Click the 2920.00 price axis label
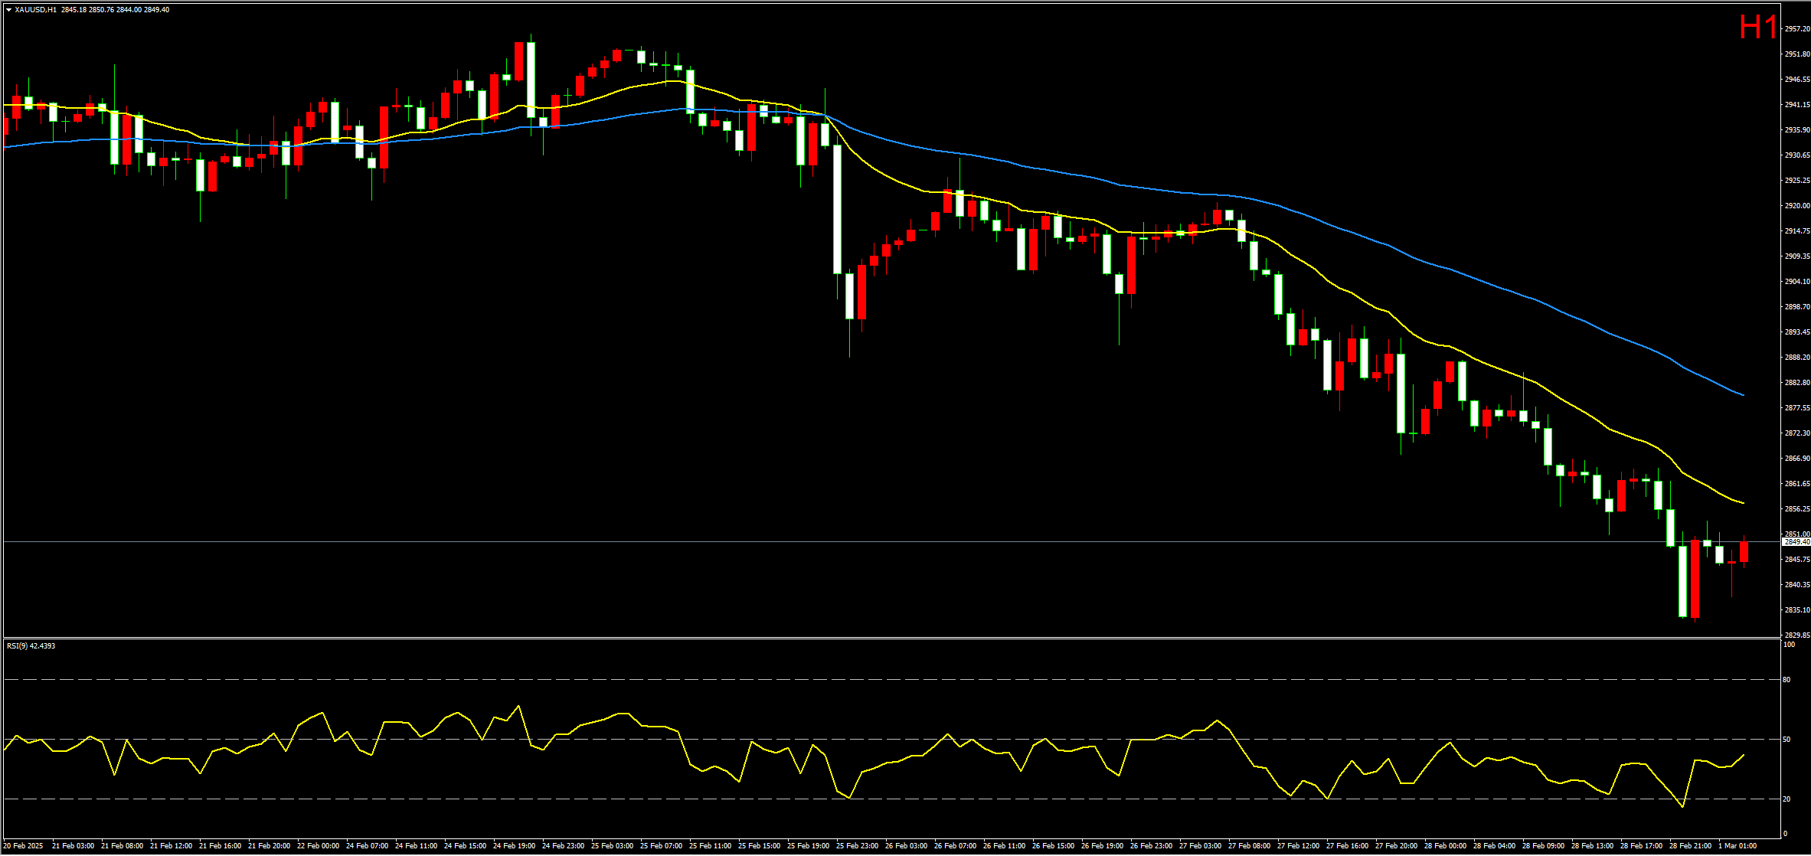 coord(1797,206)
